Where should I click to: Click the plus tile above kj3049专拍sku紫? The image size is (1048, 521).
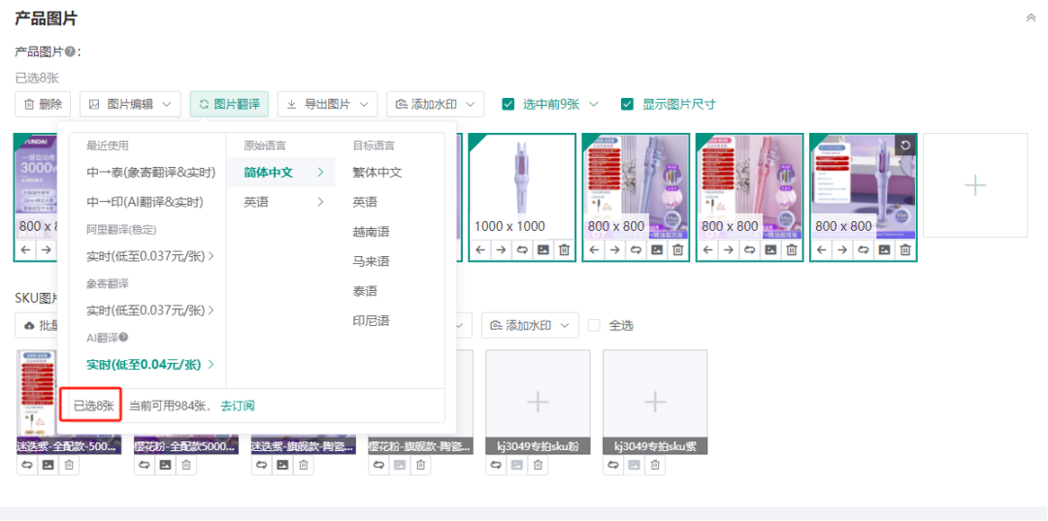click(655, 402)
